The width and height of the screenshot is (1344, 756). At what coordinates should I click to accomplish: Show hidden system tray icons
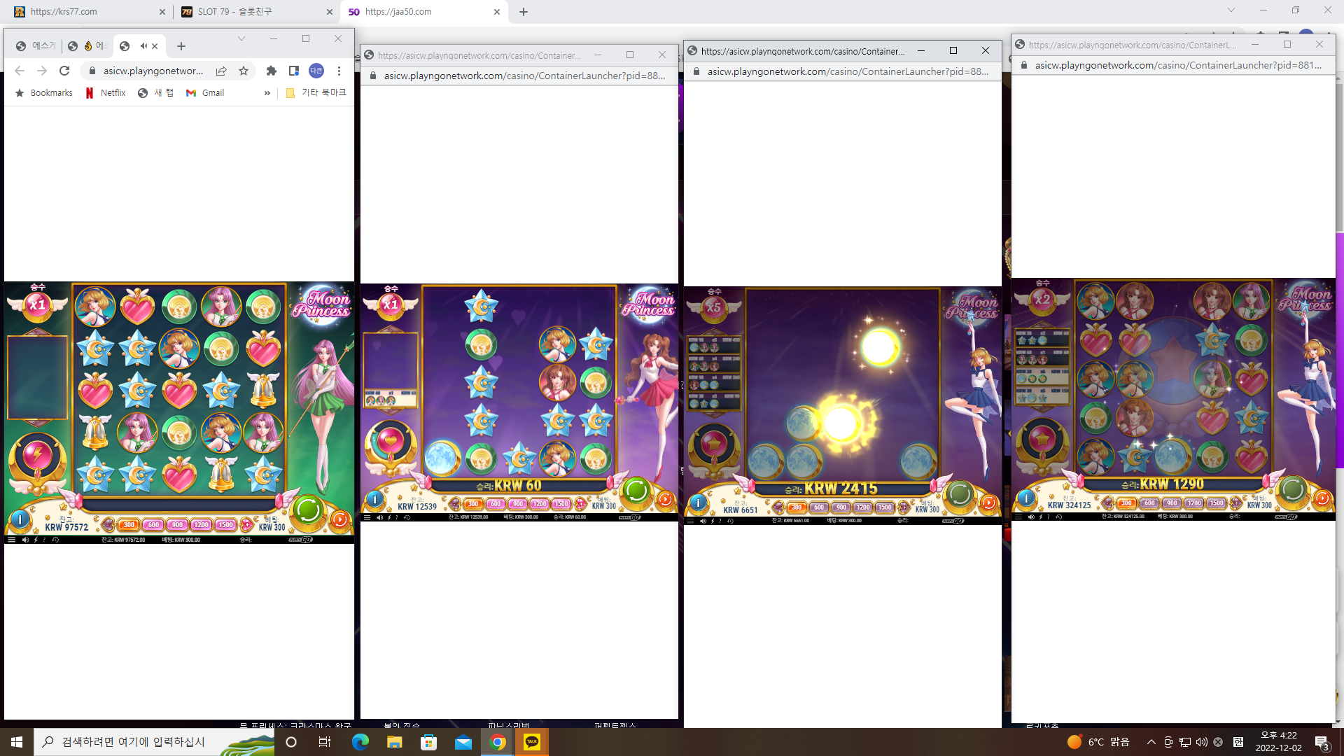pyautogui.click(x=1151, y=742)
